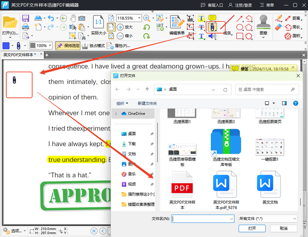Click the 取消 cancel button
Screen dimensions: 308x237
(x=283, y=228)
